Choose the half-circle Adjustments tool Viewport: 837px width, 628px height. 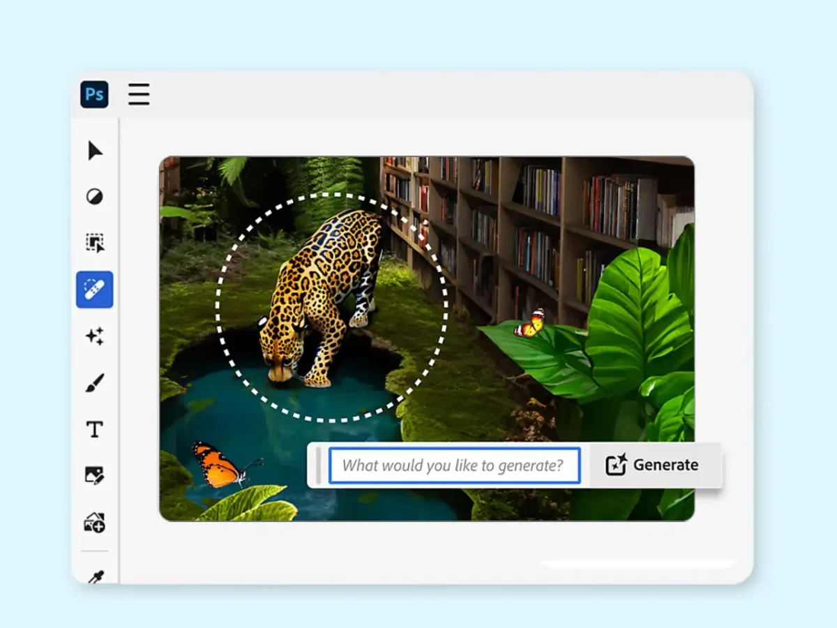(95, 197)
